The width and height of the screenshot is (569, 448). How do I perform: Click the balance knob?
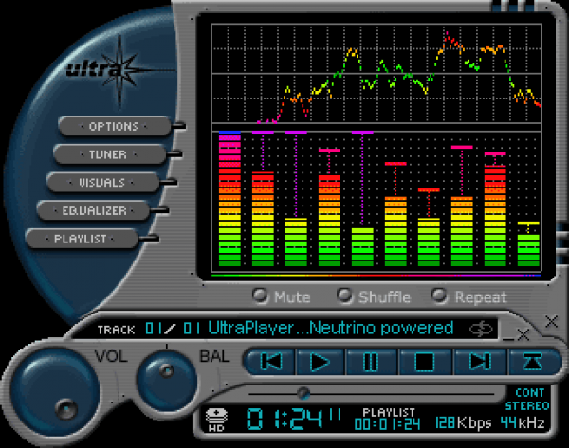pos(167,380)
